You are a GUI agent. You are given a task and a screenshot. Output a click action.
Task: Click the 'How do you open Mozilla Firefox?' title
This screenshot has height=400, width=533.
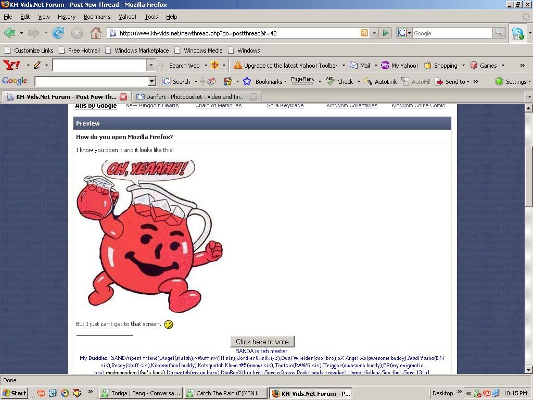[124, 137]
